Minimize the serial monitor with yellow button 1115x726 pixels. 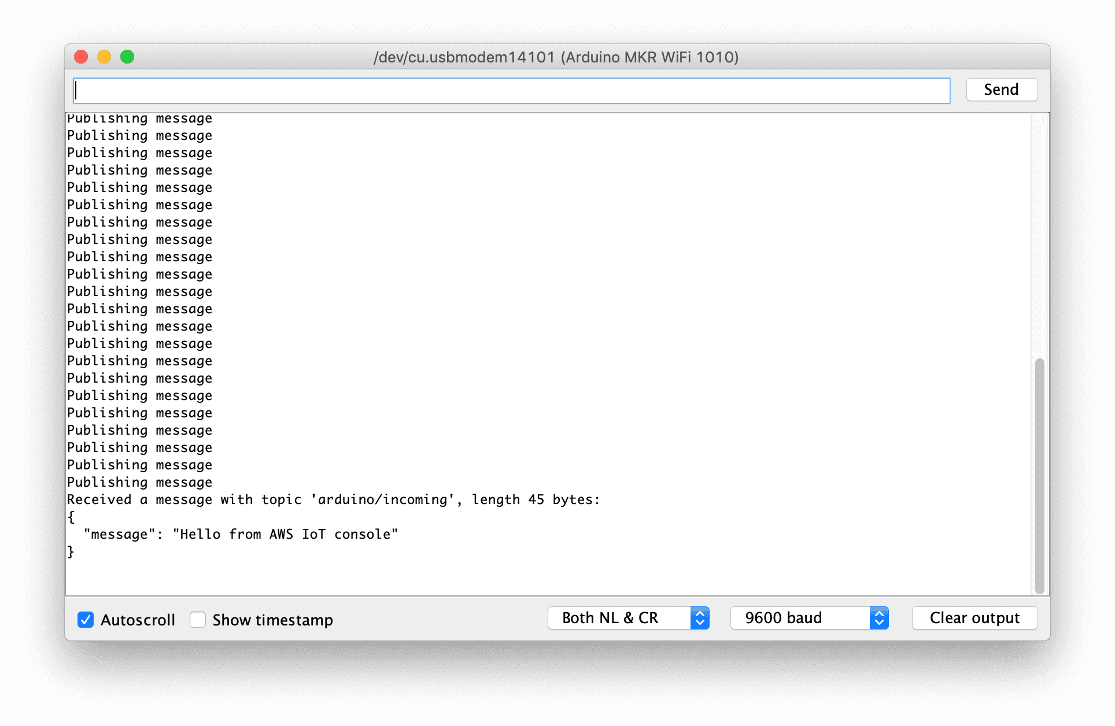104,57
